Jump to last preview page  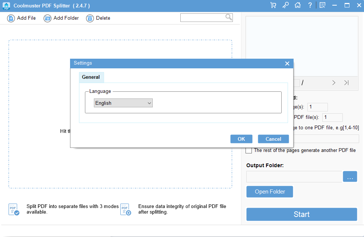[x=346, y=82]
